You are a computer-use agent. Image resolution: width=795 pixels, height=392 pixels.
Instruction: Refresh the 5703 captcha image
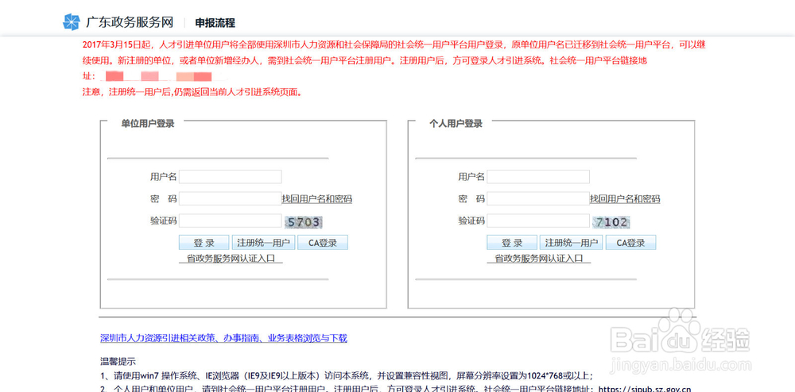click(304, 221)
